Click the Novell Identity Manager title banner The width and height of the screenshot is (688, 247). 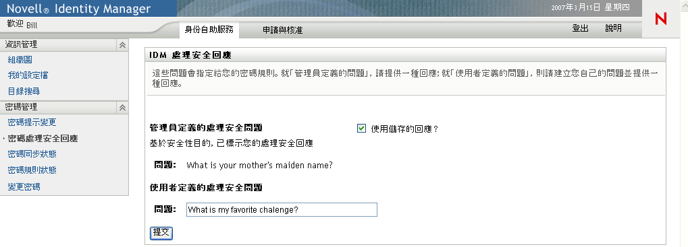pyautogui.click(x=78, y=9)
